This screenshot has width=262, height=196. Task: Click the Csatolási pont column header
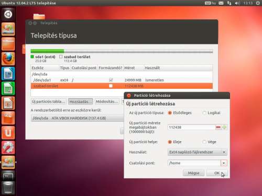pos(84,68)
